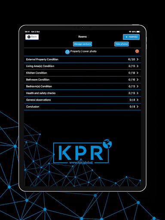165x220 pixels.
Task: Go back using the Back button
Action: [x=32, y=37]
